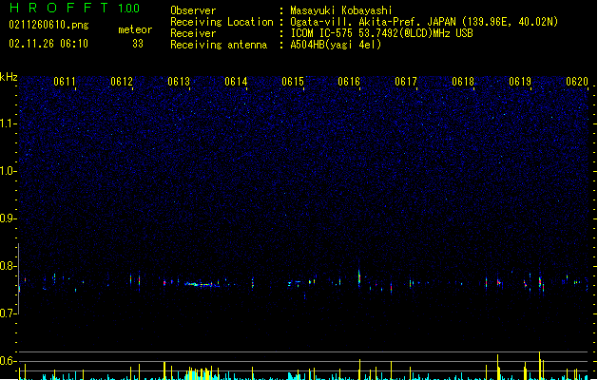598x380 pixels.
Task: Click the Observer label
Action: [x=193, y=10]
